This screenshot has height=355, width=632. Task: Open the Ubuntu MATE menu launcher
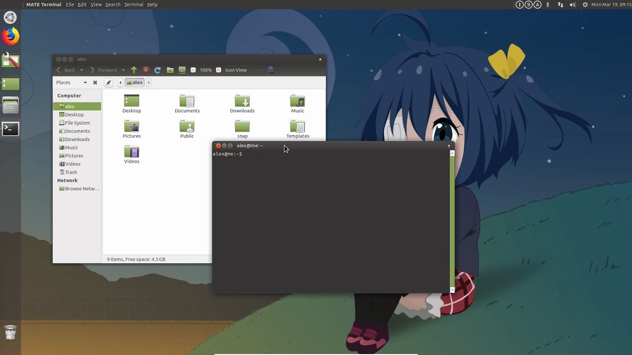coord(10,18)
